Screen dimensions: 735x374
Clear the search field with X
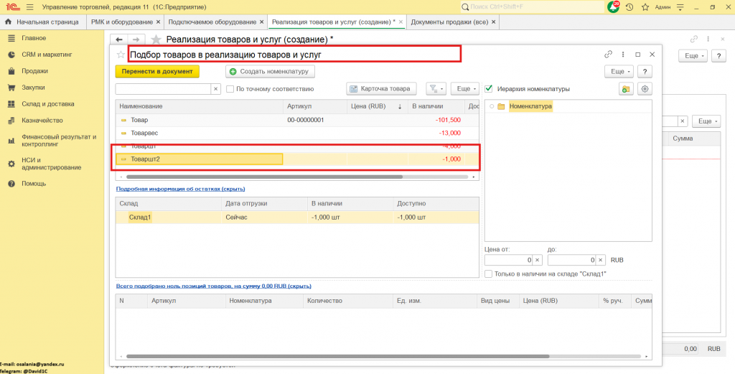[x=215, y=89]
